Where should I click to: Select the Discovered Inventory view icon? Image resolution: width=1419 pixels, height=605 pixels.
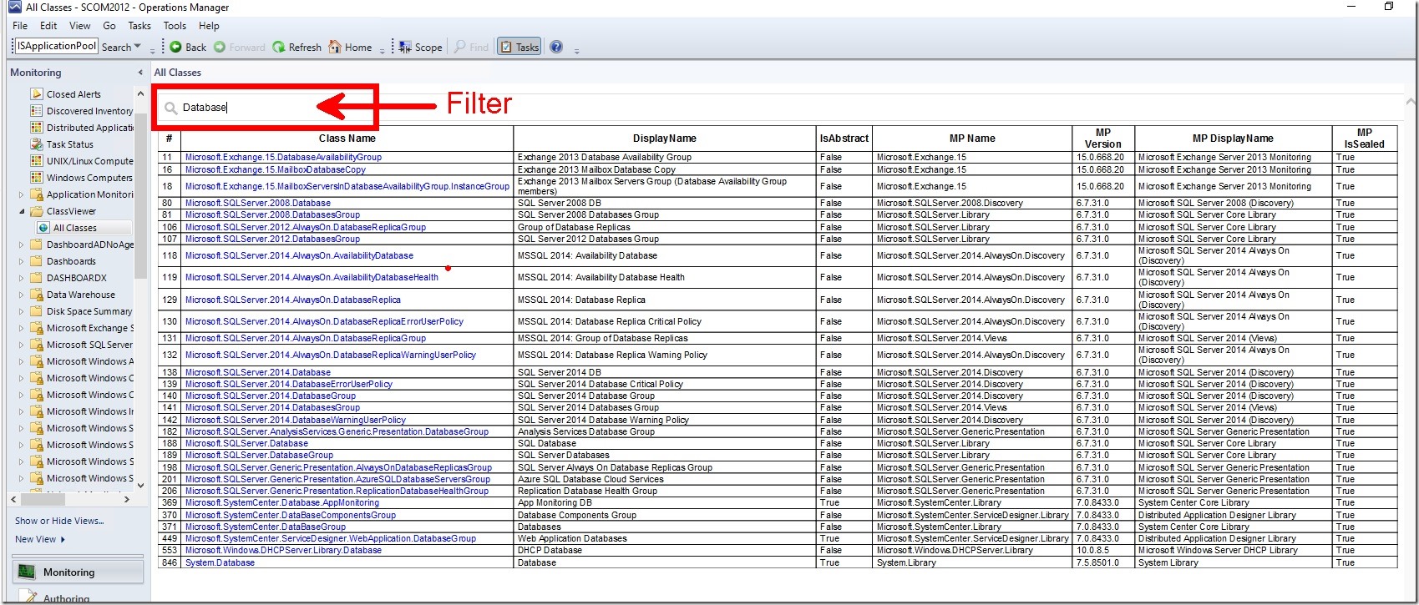pyautogui.click(x=37, y=111)
